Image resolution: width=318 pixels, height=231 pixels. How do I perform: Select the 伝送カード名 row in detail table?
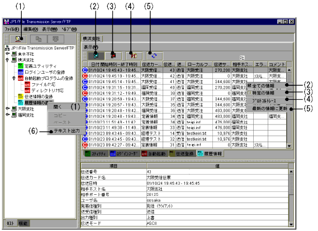(x=184, y=177)
